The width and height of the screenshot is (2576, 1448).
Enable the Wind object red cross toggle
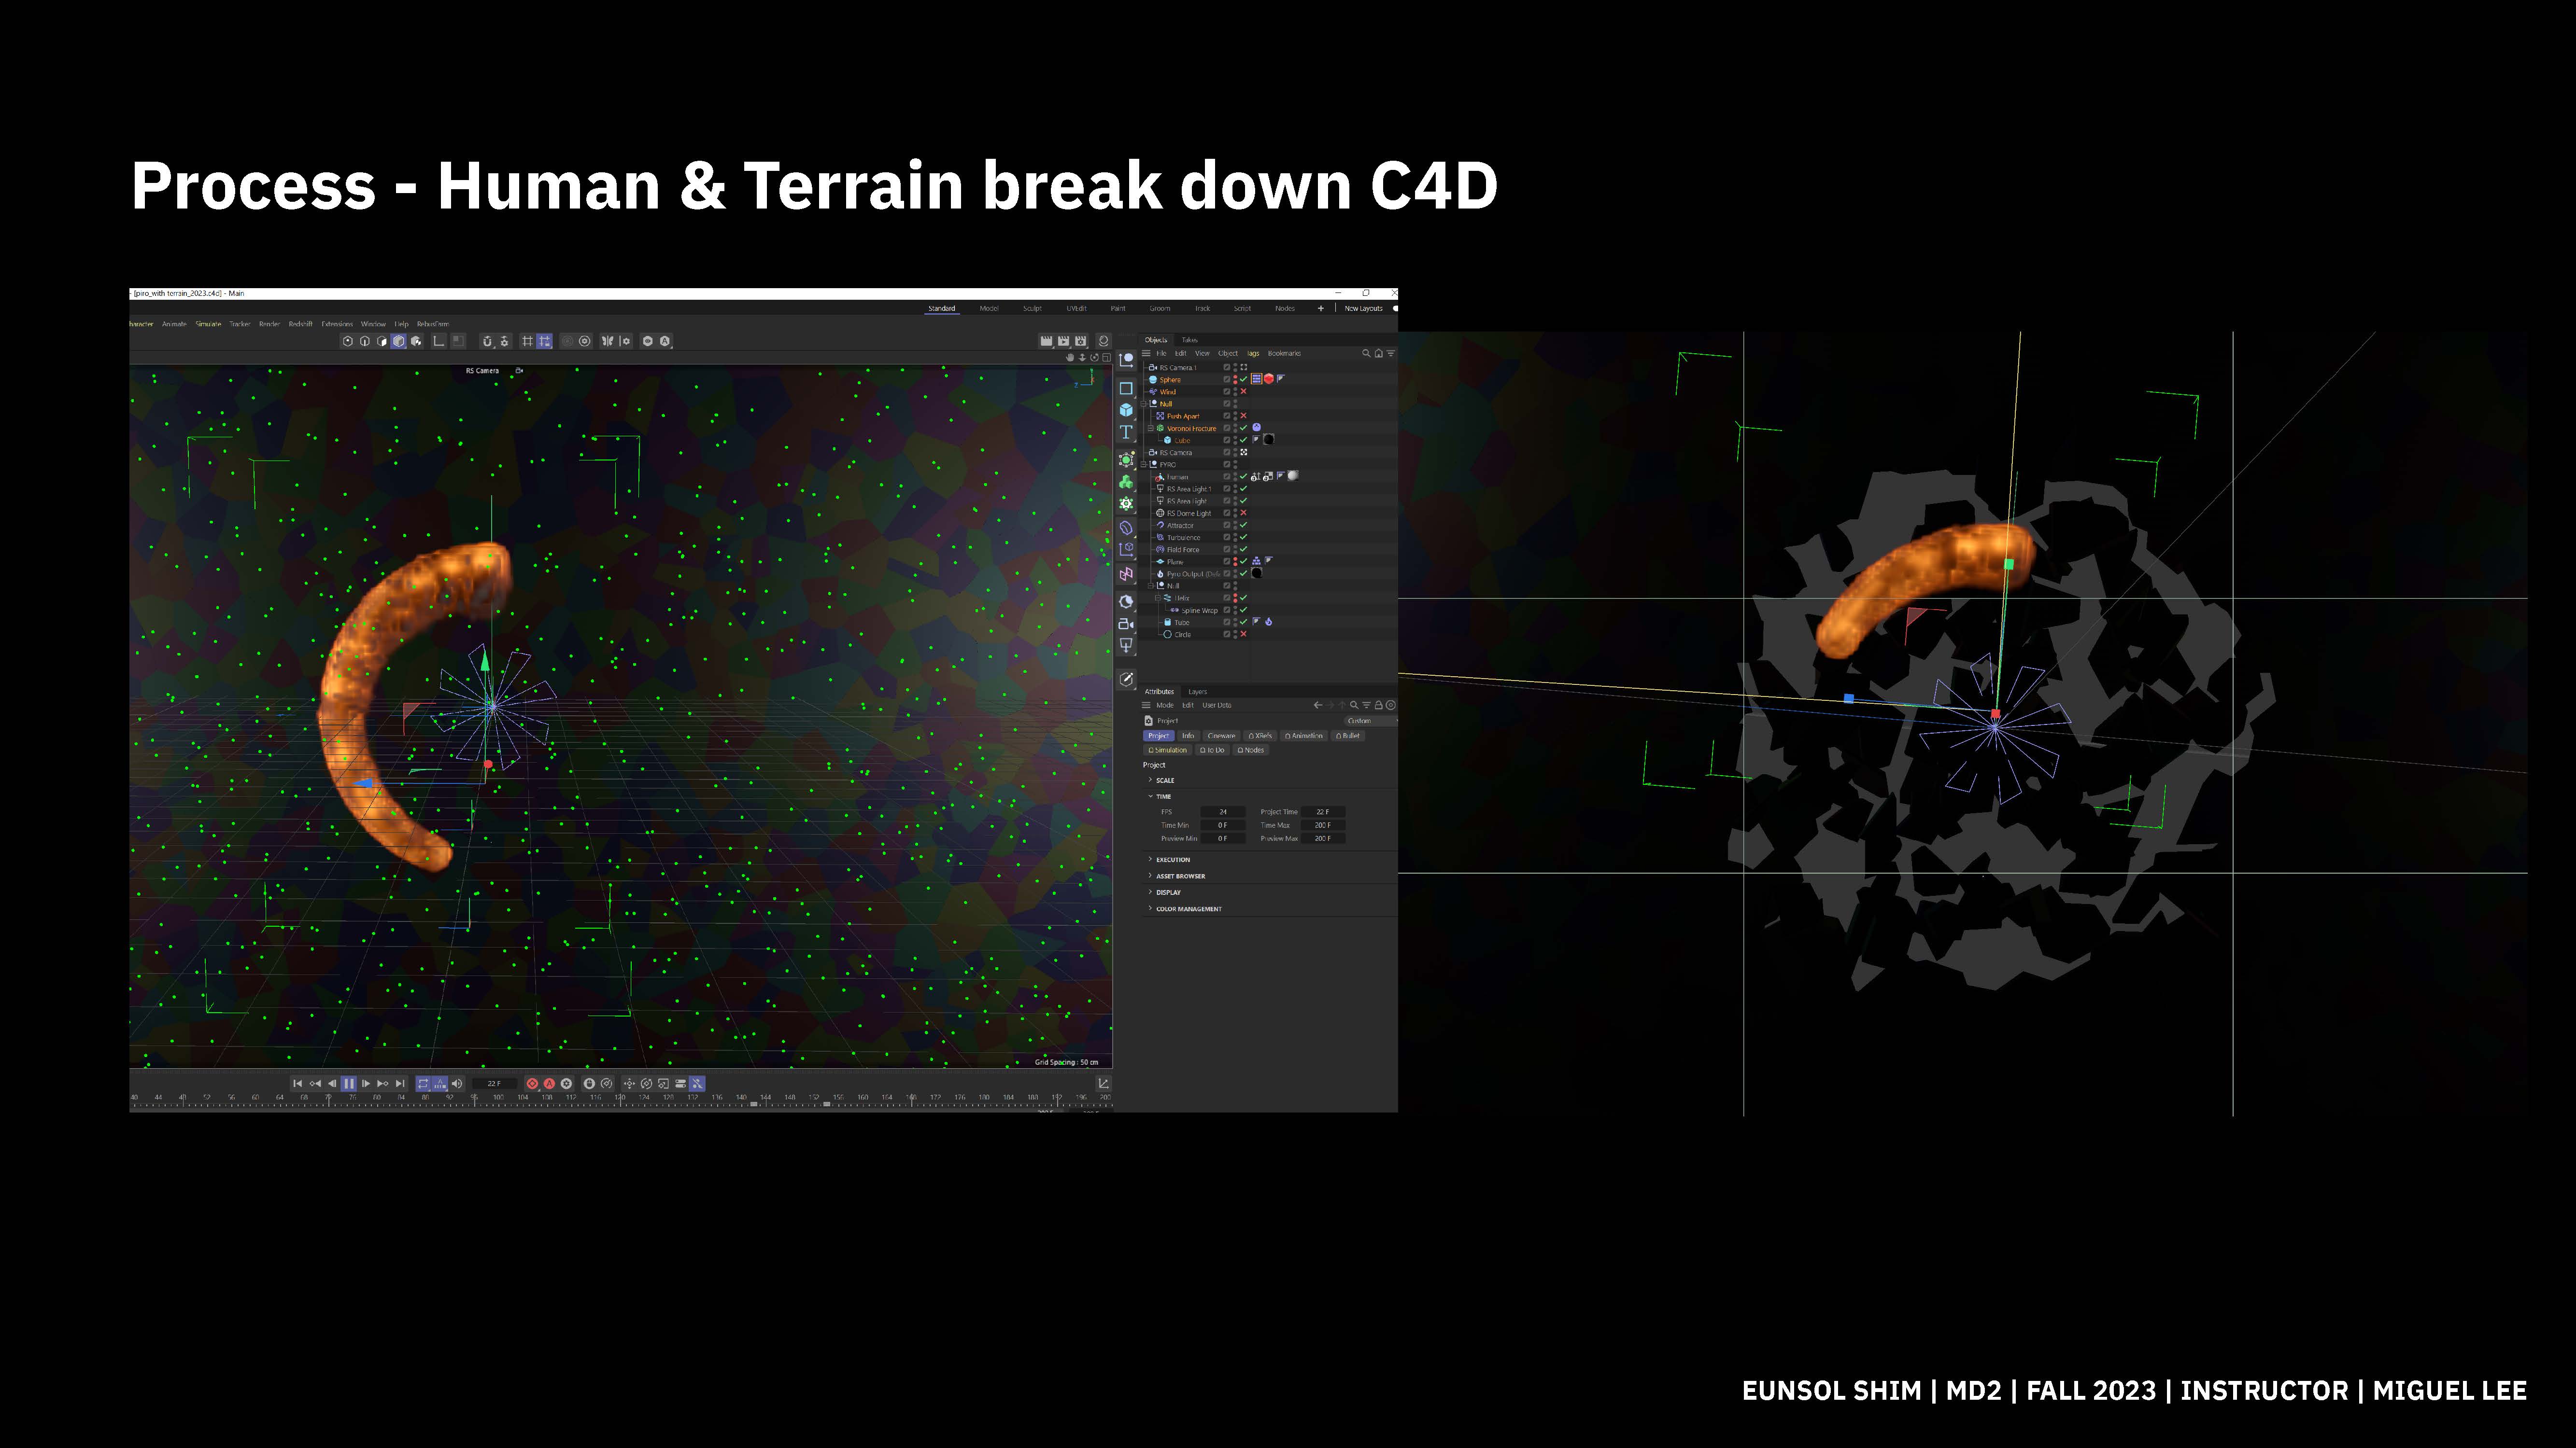[x=1243, y=392]
